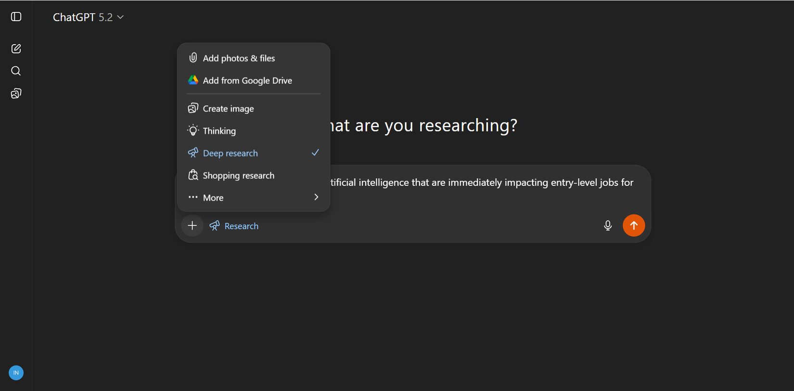Click the paperclip icon beside Add photos
794x391 pixels.
193,58
